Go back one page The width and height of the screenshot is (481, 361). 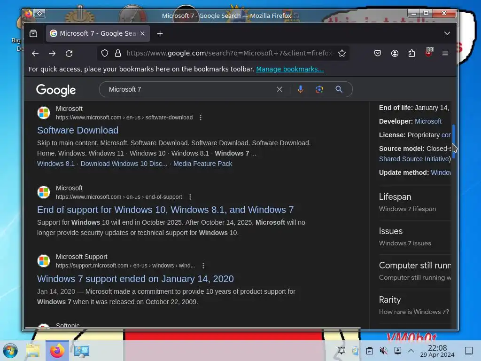pos(35,54)
